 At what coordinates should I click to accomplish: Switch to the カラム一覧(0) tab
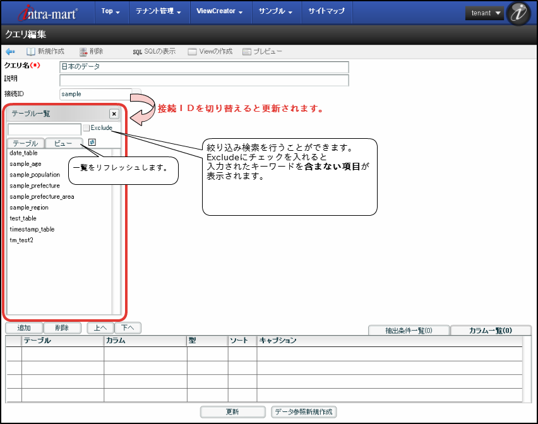(490, 331)
